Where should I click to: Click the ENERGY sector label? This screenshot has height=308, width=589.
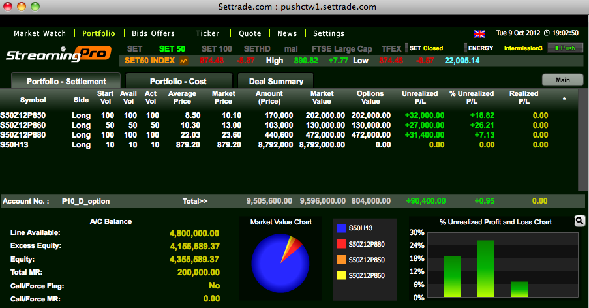pyautogui.click(x=481, y=48)
